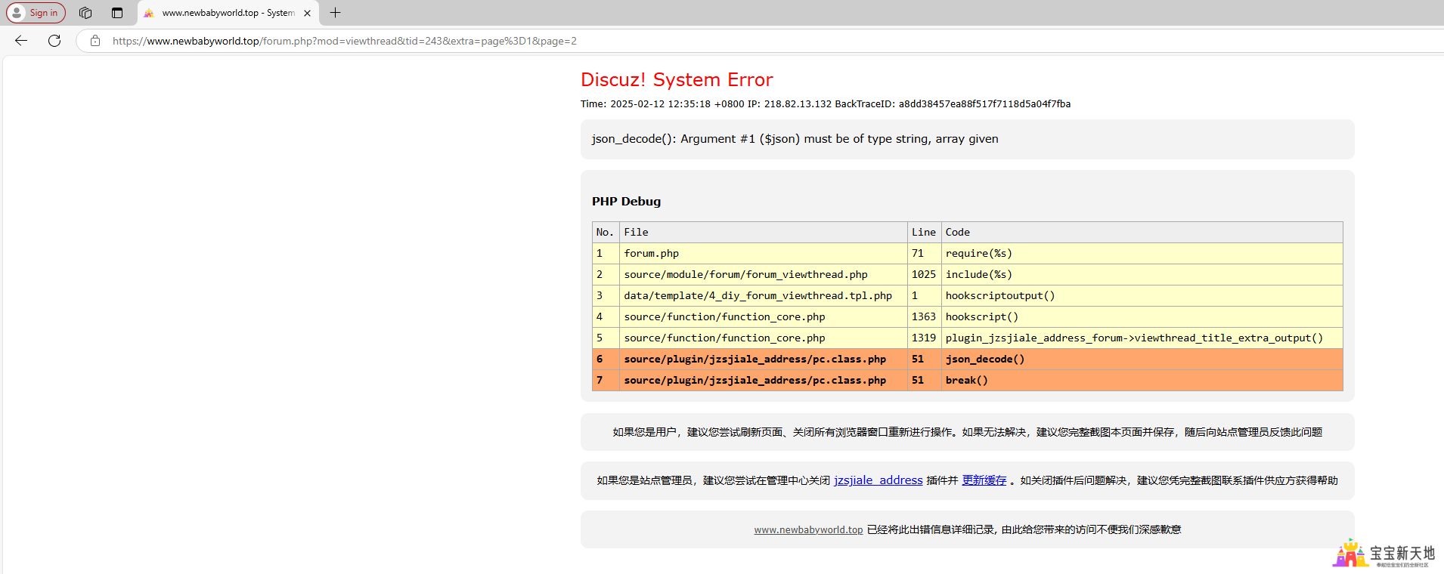1444x574 pixels.
Task: Open the browser workspaces icon
Action: click(85, 13)
